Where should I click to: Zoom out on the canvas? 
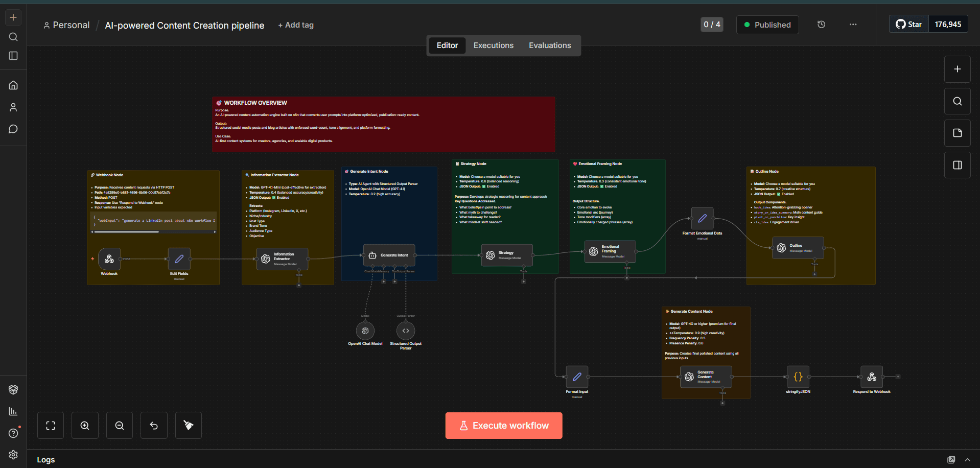pyautogui.click(x=120, y=426)
